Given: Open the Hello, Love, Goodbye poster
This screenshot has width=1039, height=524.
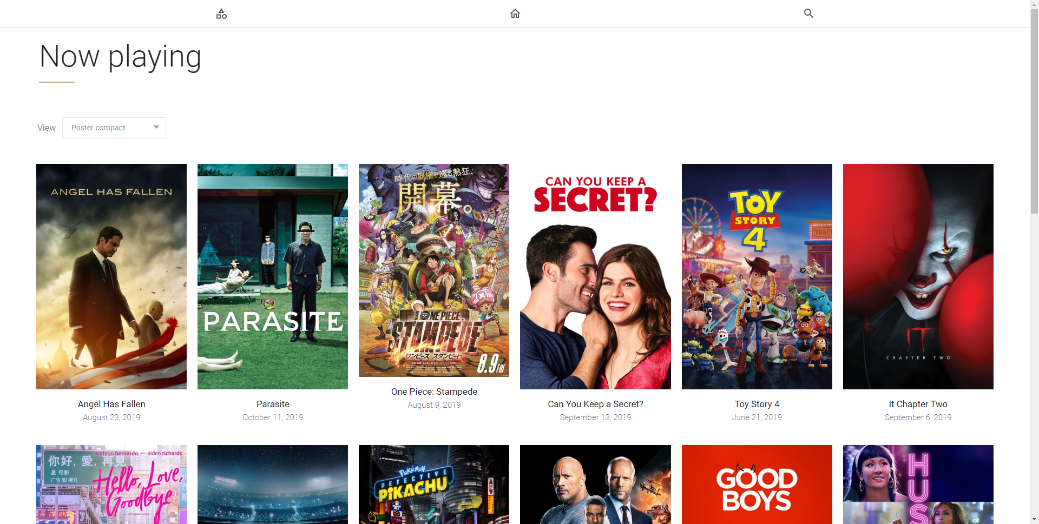Looking at the screenshot, I should [111, 485].
